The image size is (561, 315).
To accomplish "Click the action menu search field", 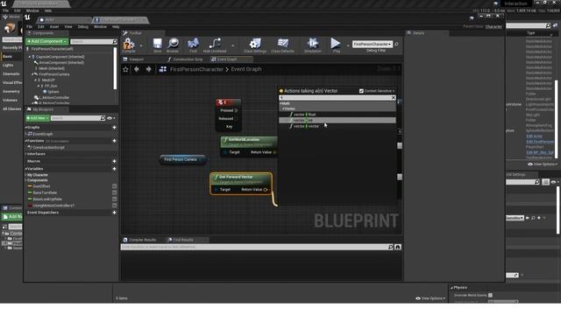I will tap(335, 97).
